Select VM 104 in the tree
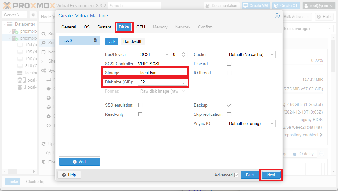This screenshot has width=338, height=191. pyautogui.click(x=31, y=45)
